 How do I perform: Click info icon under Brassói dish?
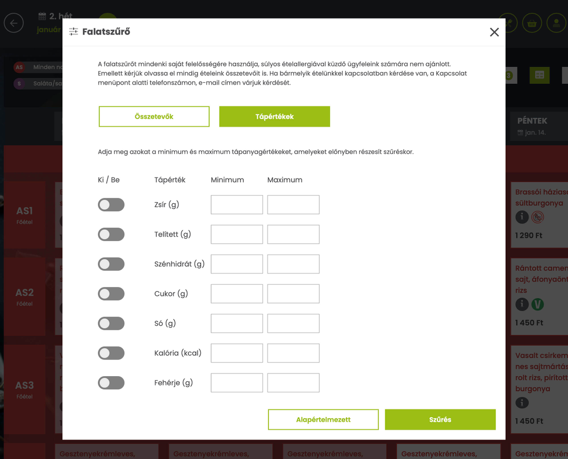522,217
